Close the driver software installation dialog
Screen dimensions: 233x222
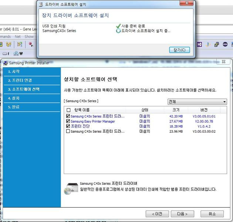[x=186, y=3]
